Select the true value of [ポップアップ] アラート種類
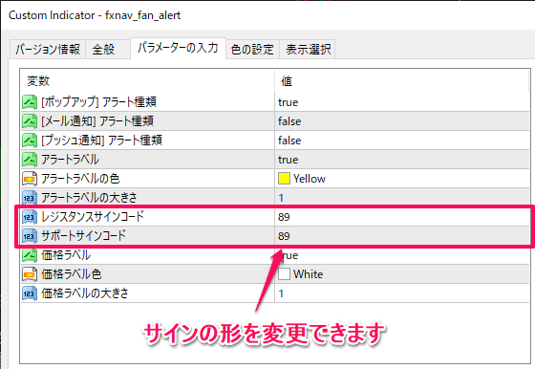535x369 pixels. [289, 102]
